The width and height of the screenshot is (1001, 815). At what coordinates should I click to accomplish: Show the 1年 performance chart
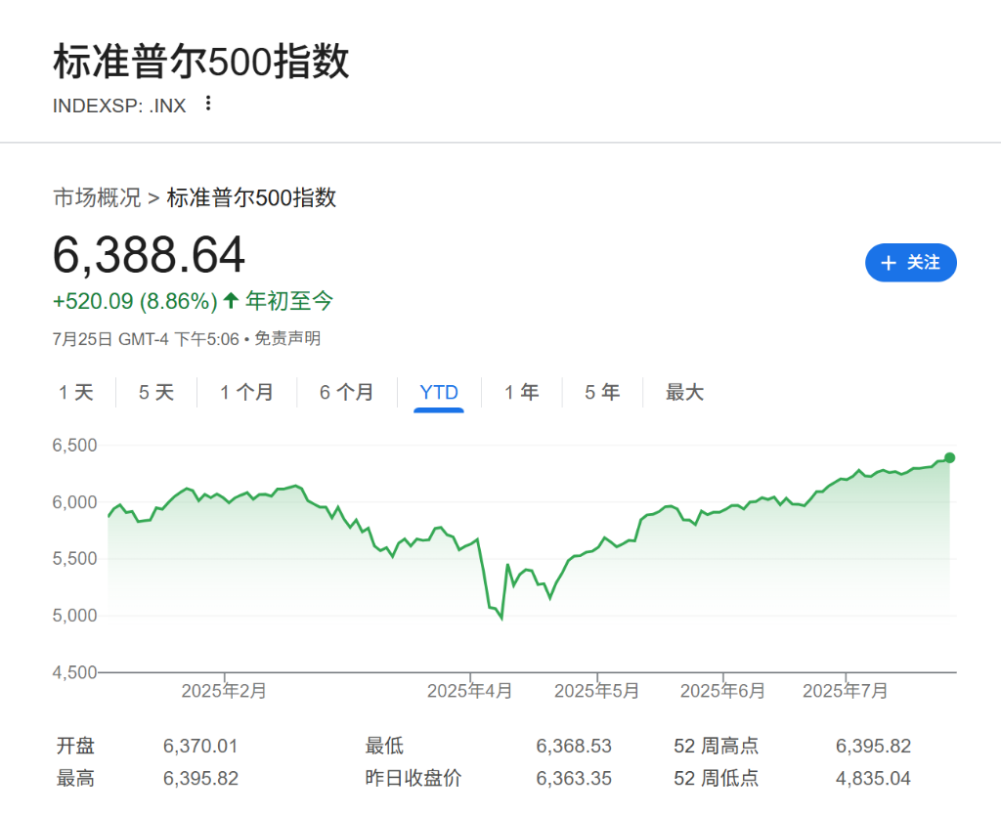[x=523, y=392]
